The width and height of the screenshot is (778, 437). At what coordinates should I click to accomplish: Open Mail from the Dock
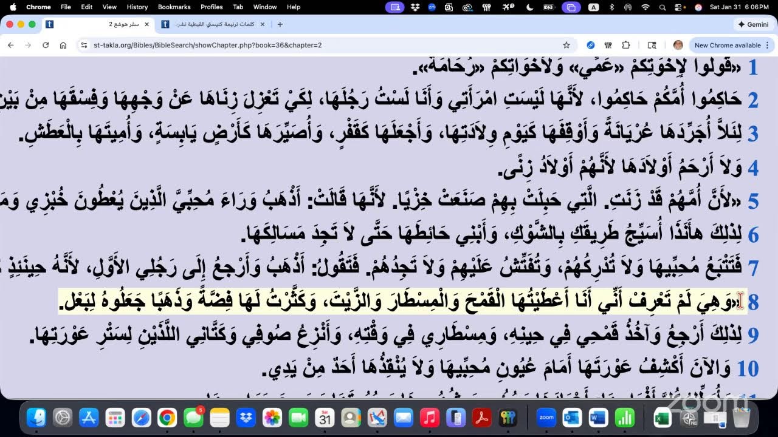click(x=403, y=418)
